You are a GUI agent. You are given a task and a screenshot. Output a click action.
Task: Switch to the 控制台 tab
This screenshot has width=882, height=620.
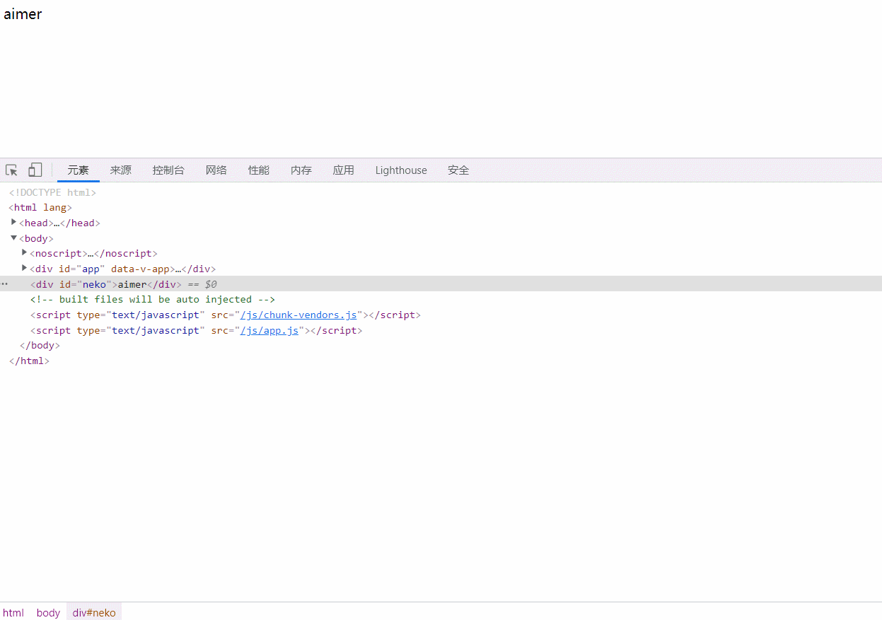[168, 170]
